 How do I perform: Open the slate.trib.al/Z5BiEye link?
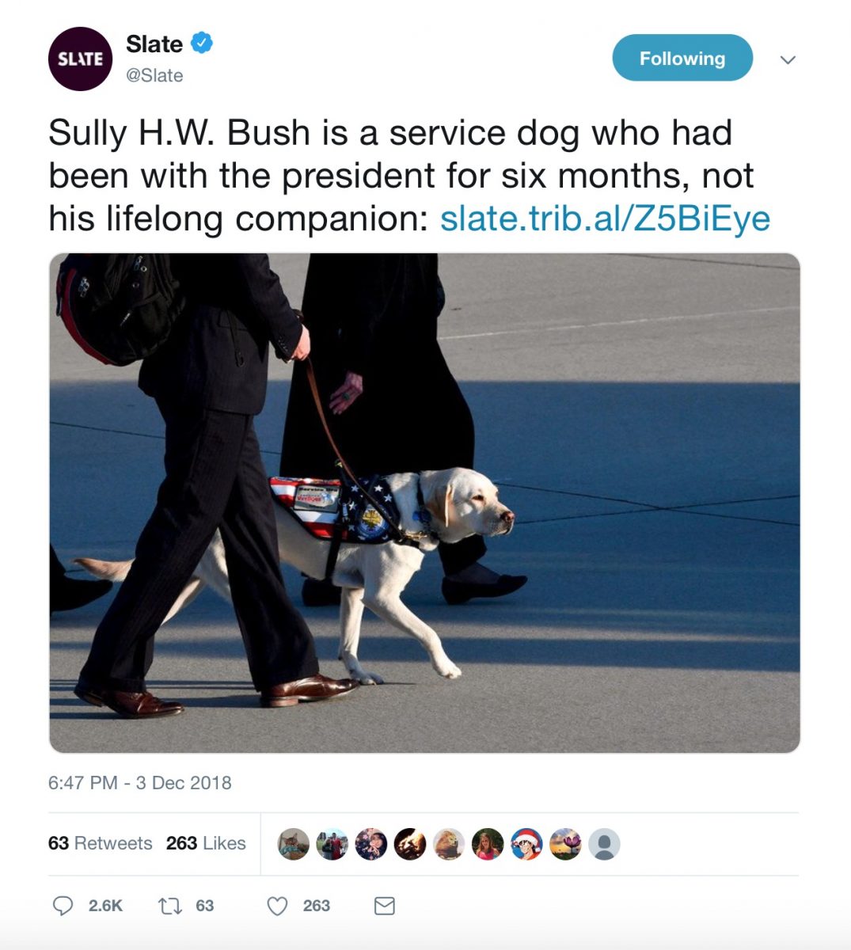pos(605,218)
